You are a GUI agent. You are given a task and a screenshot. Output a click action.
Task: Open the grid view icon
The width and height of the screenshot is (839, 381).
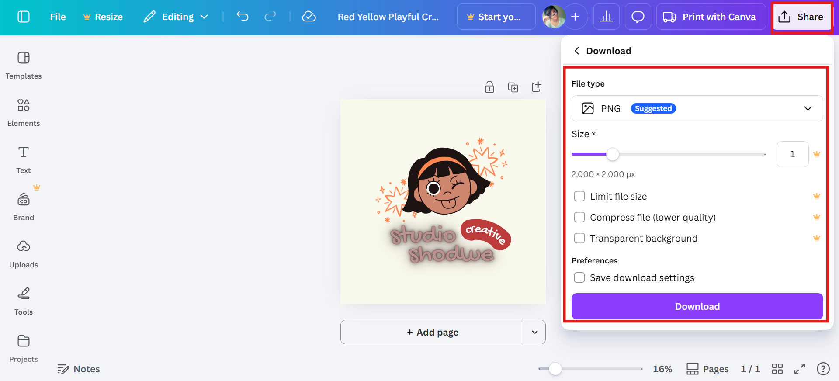pos(777,369)
